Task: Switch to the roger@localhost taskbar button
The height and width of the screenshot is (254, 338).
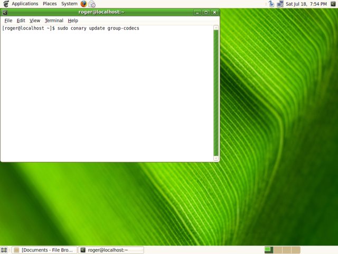Action: tap(111, 250)
